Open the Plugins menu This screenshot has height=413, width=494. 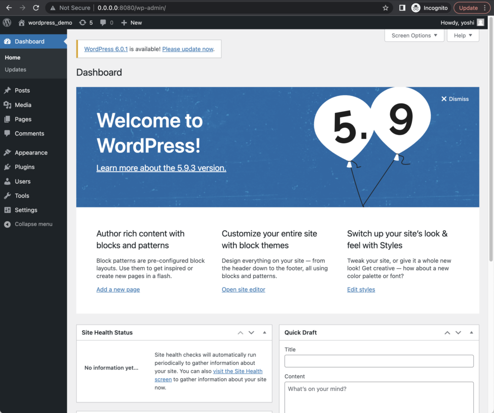coord(25,167)
